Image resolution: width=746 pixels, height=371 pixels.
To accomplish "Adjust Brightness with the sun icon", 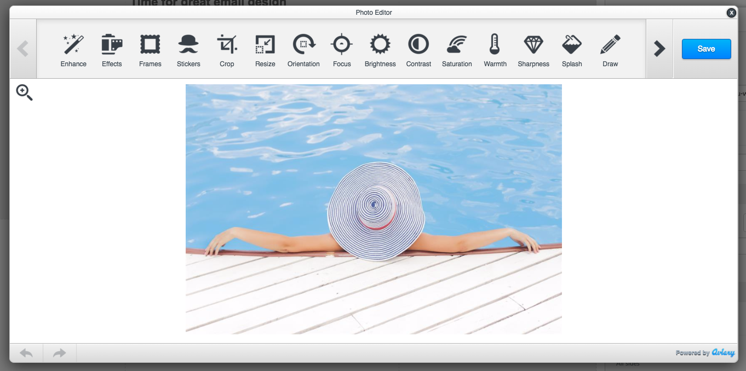I will (380, 50).
